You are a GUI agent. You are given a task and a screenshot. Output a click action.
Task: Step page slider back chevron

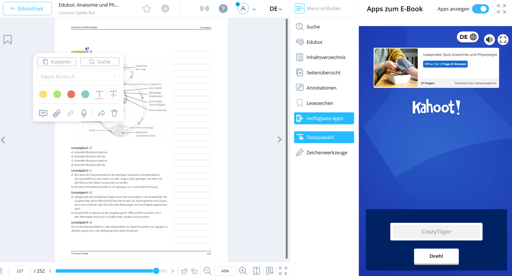50,271
